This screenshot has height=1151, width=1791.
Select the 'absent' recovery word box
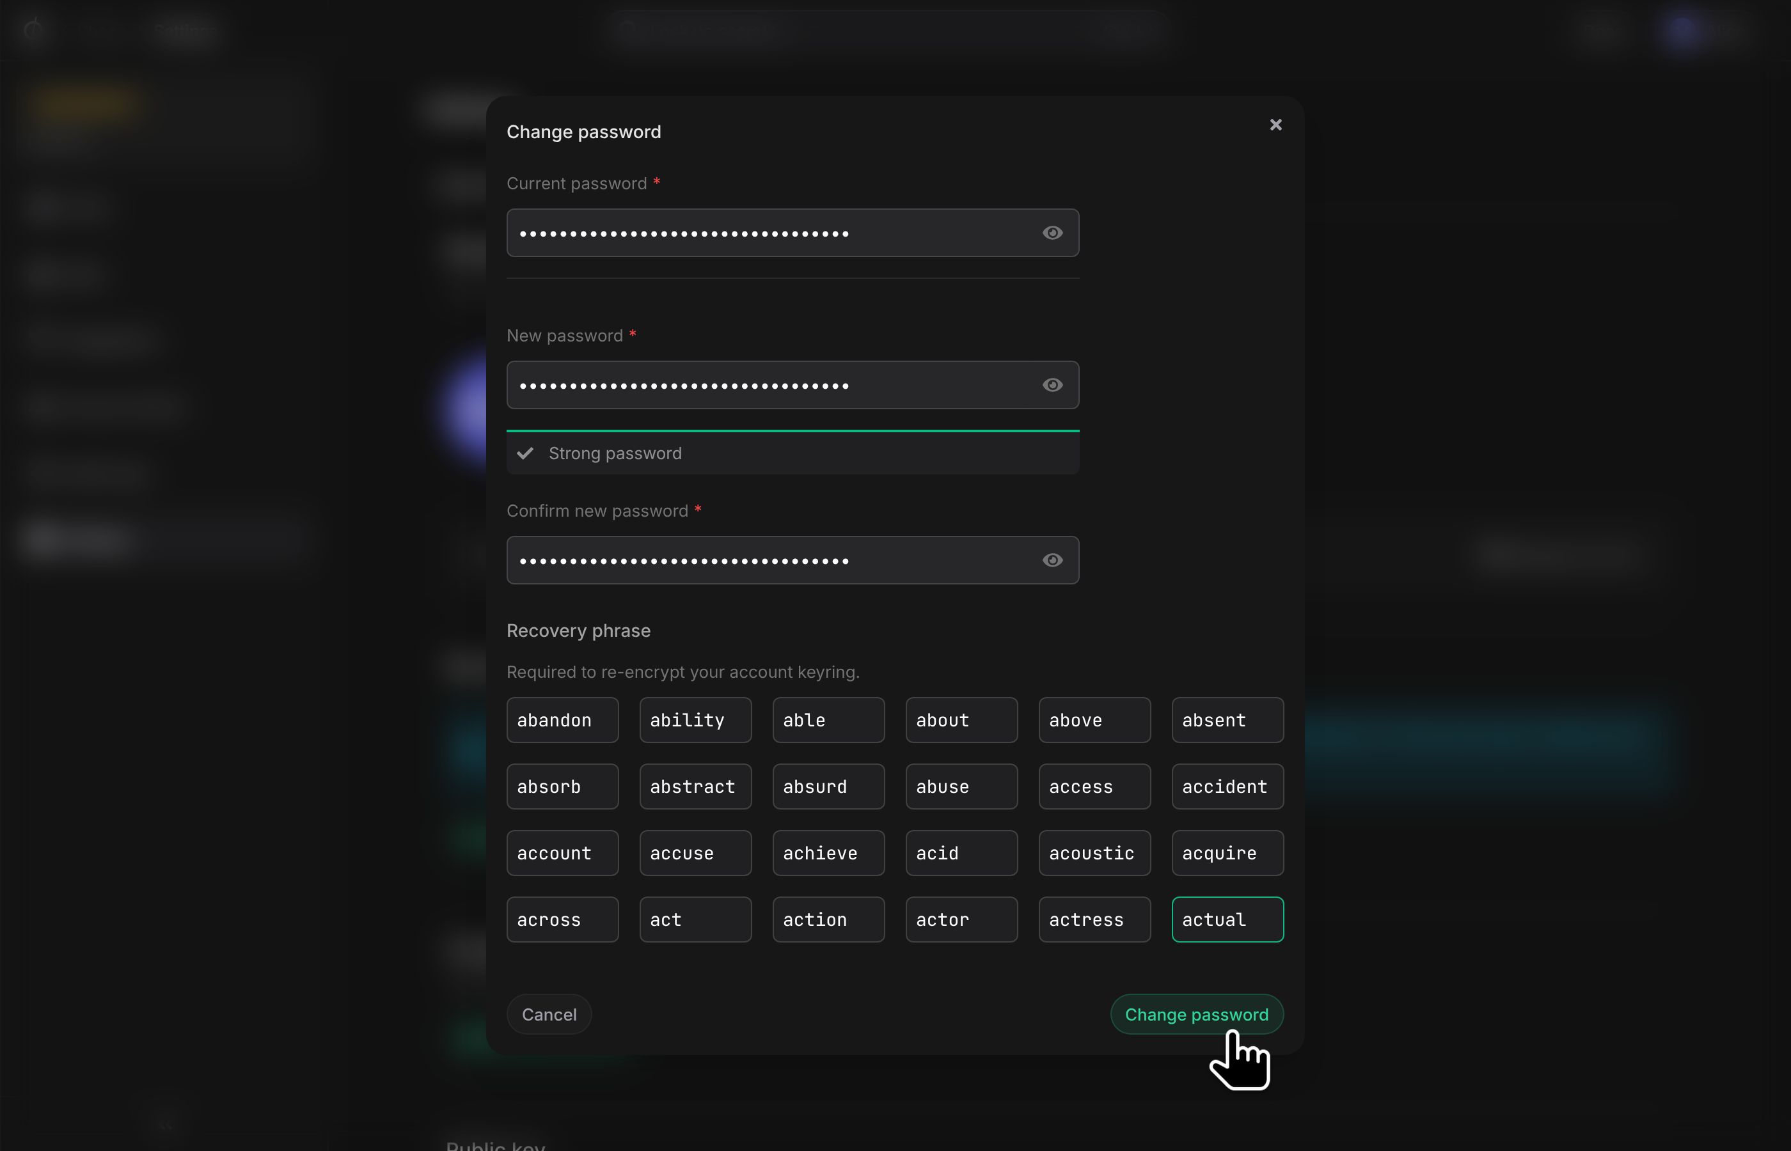(1227, 720)
